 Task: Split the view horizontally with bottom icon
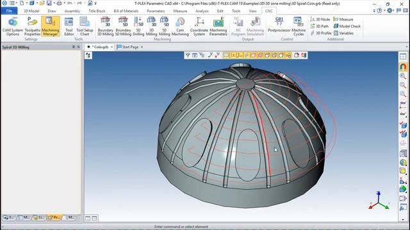point(94,218)
